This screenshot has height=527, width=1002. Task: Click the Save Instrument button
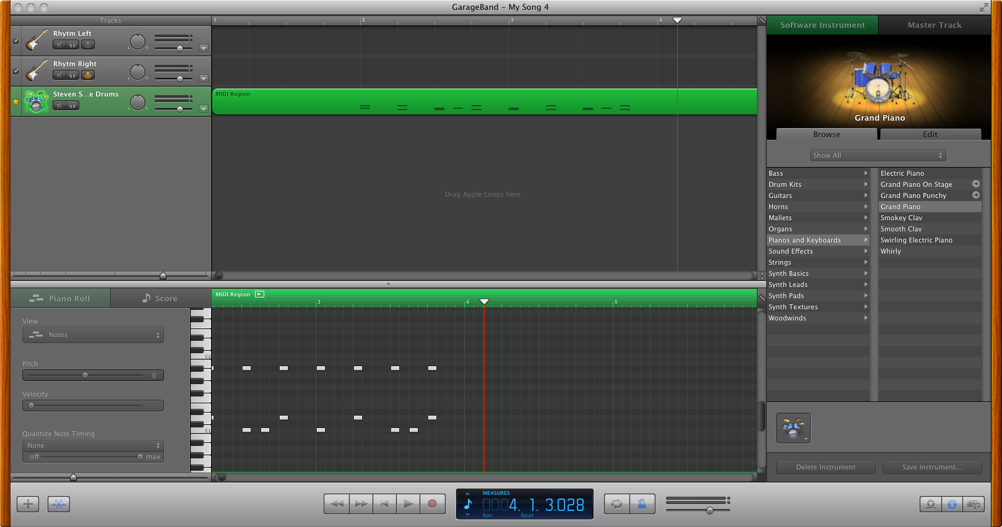(x=932, y=467)
